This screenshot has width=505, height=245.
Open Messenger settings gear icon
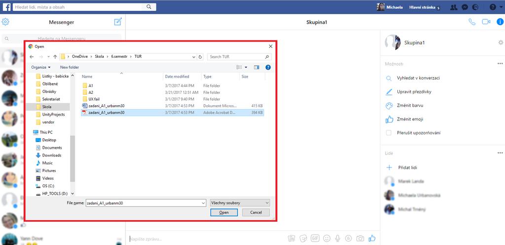[5, 22]
